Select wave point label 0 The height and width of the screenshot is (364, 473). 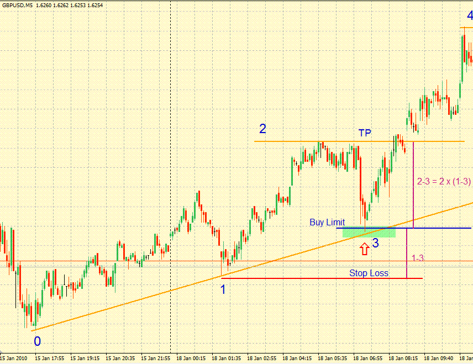tap(37, 341)
